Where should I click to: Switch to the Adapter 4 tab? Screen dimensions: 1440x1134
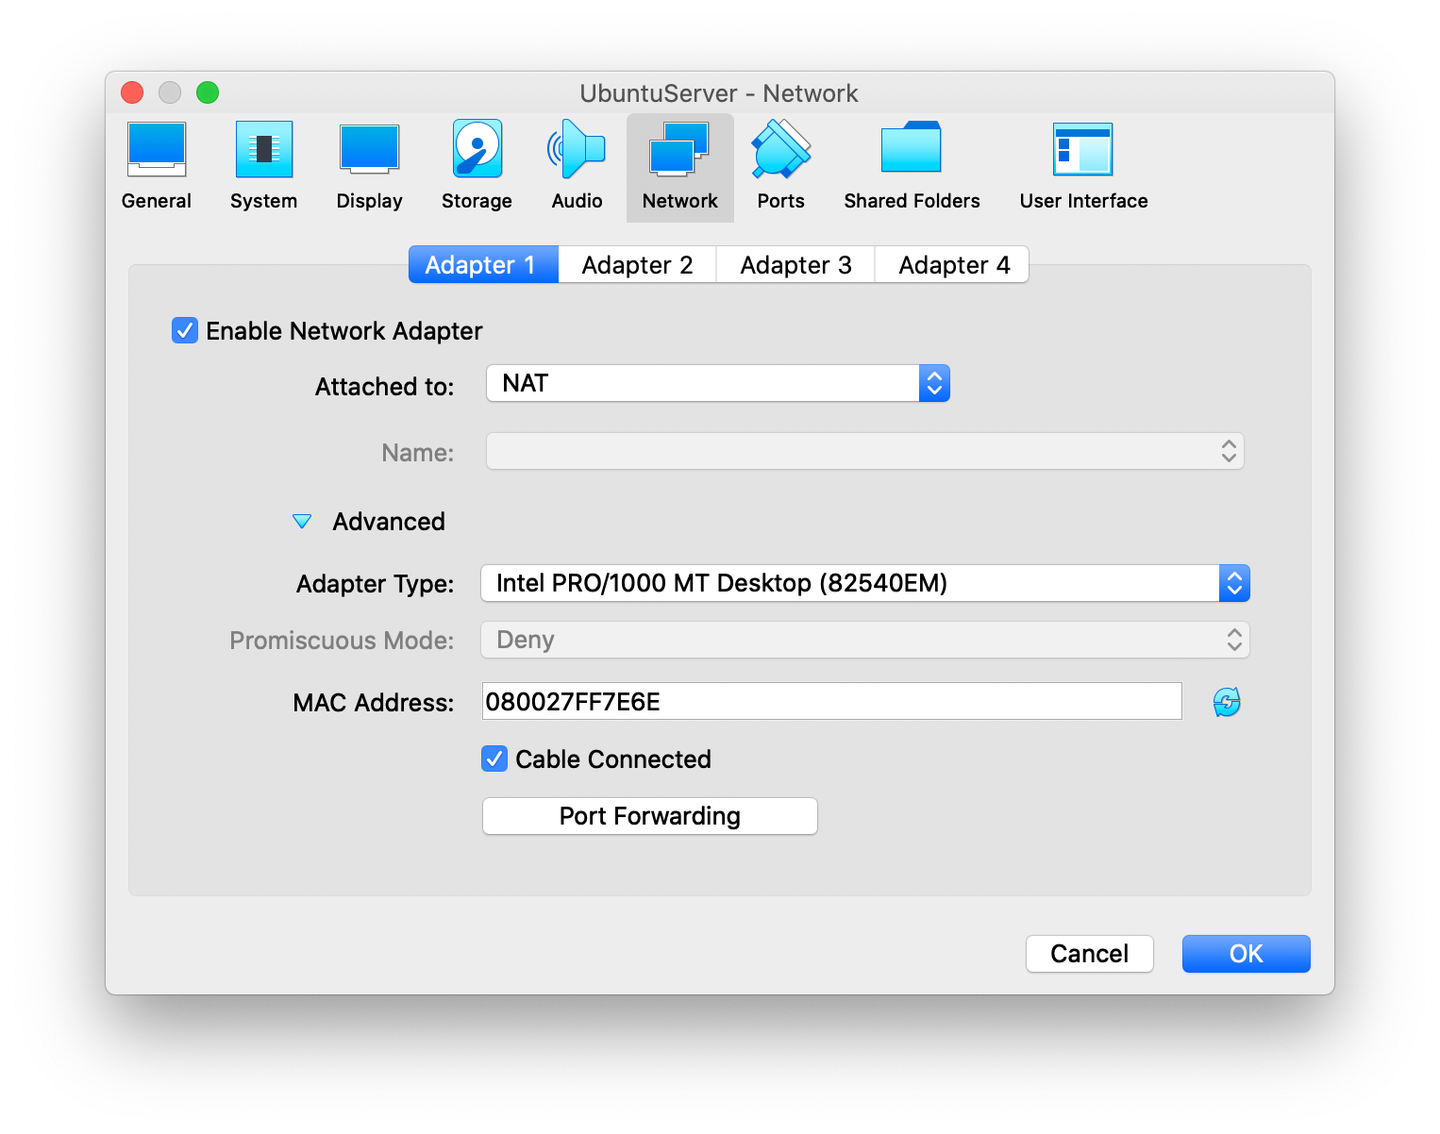(x=953, y=265)
